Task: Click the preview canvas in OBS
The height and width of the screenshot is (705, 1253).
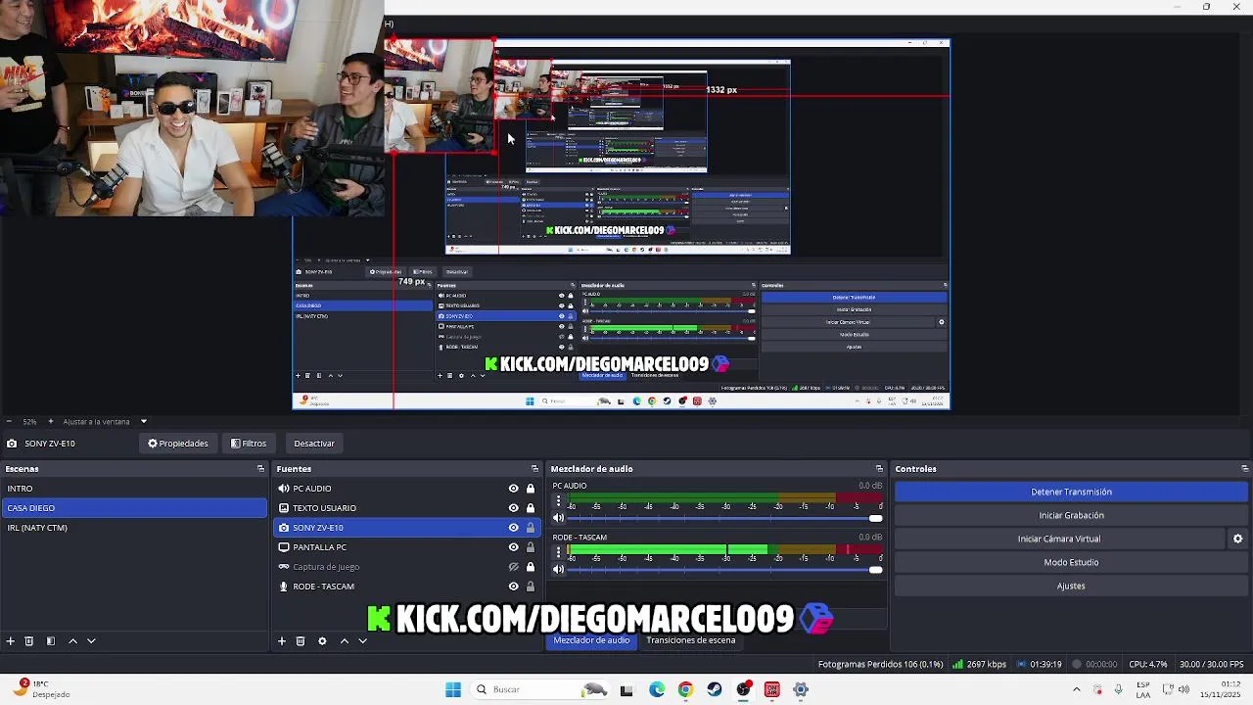Action: click(x=621, y=223)
